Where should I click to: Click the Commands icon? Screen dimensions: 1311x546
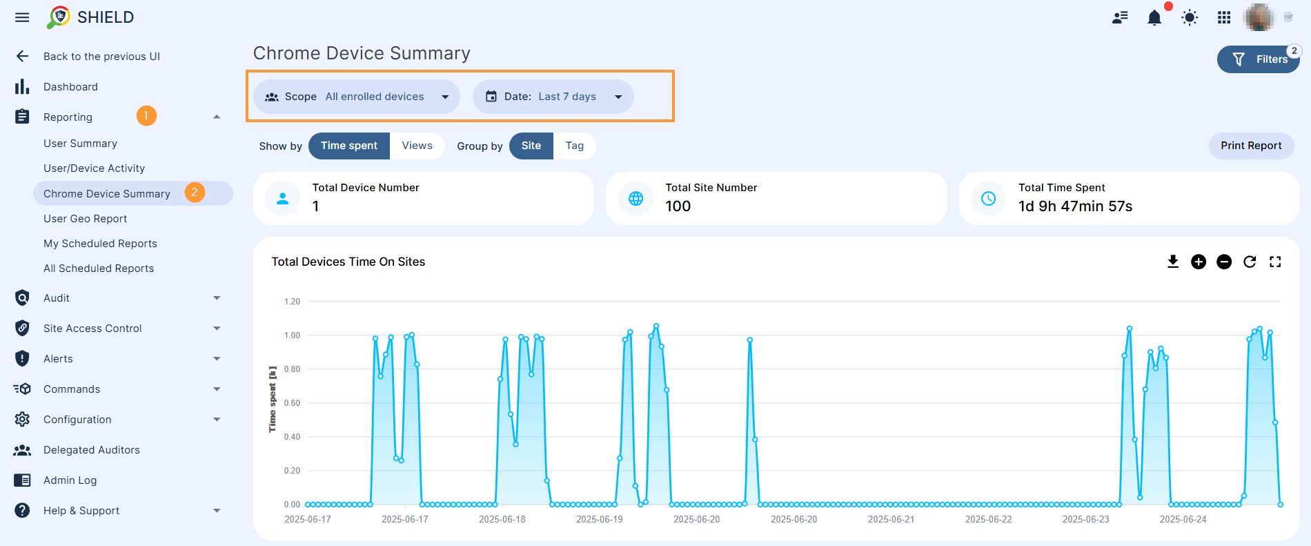tap(22, 389)
